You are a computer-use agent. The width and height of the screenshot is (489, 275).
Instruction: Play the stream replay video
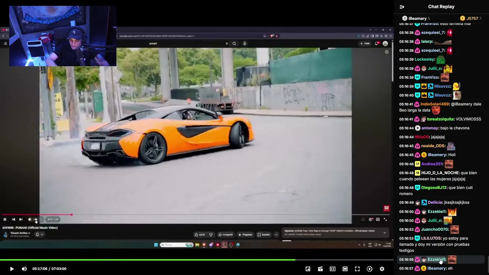click(12, 269)
